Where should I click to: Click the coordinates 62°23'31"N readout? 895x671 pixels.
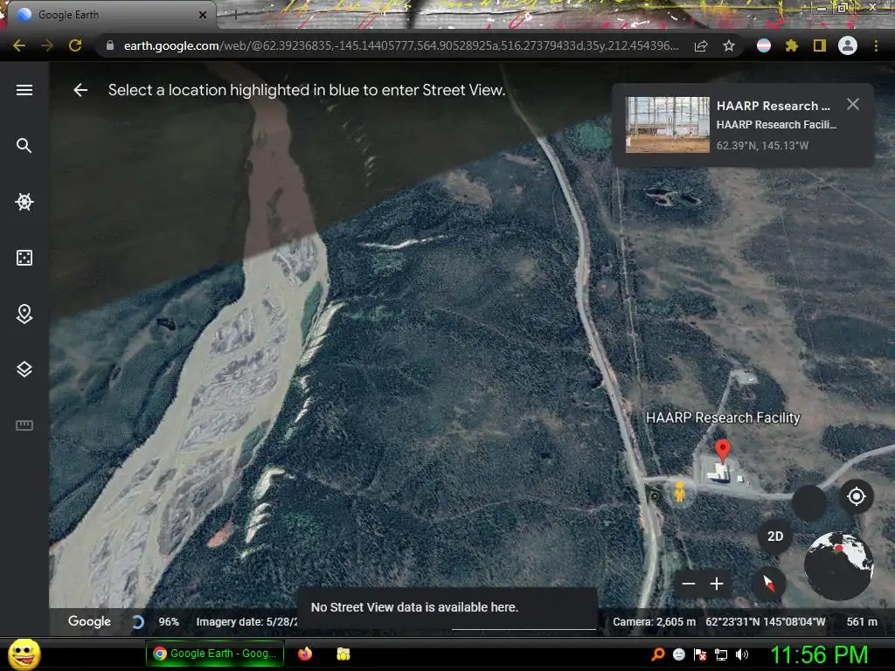coord(766,622)
